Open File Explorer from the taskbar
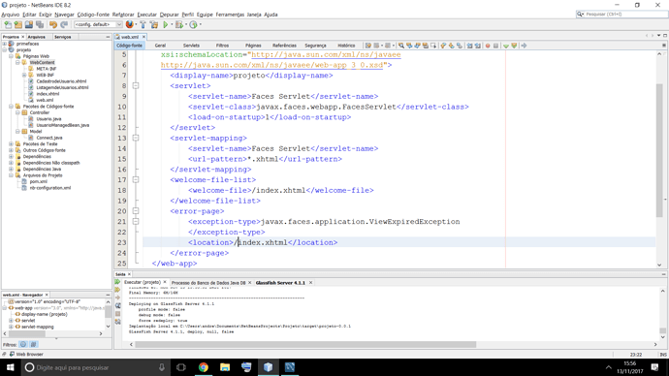This screenshot has width=669, height=376. (225, 367)
